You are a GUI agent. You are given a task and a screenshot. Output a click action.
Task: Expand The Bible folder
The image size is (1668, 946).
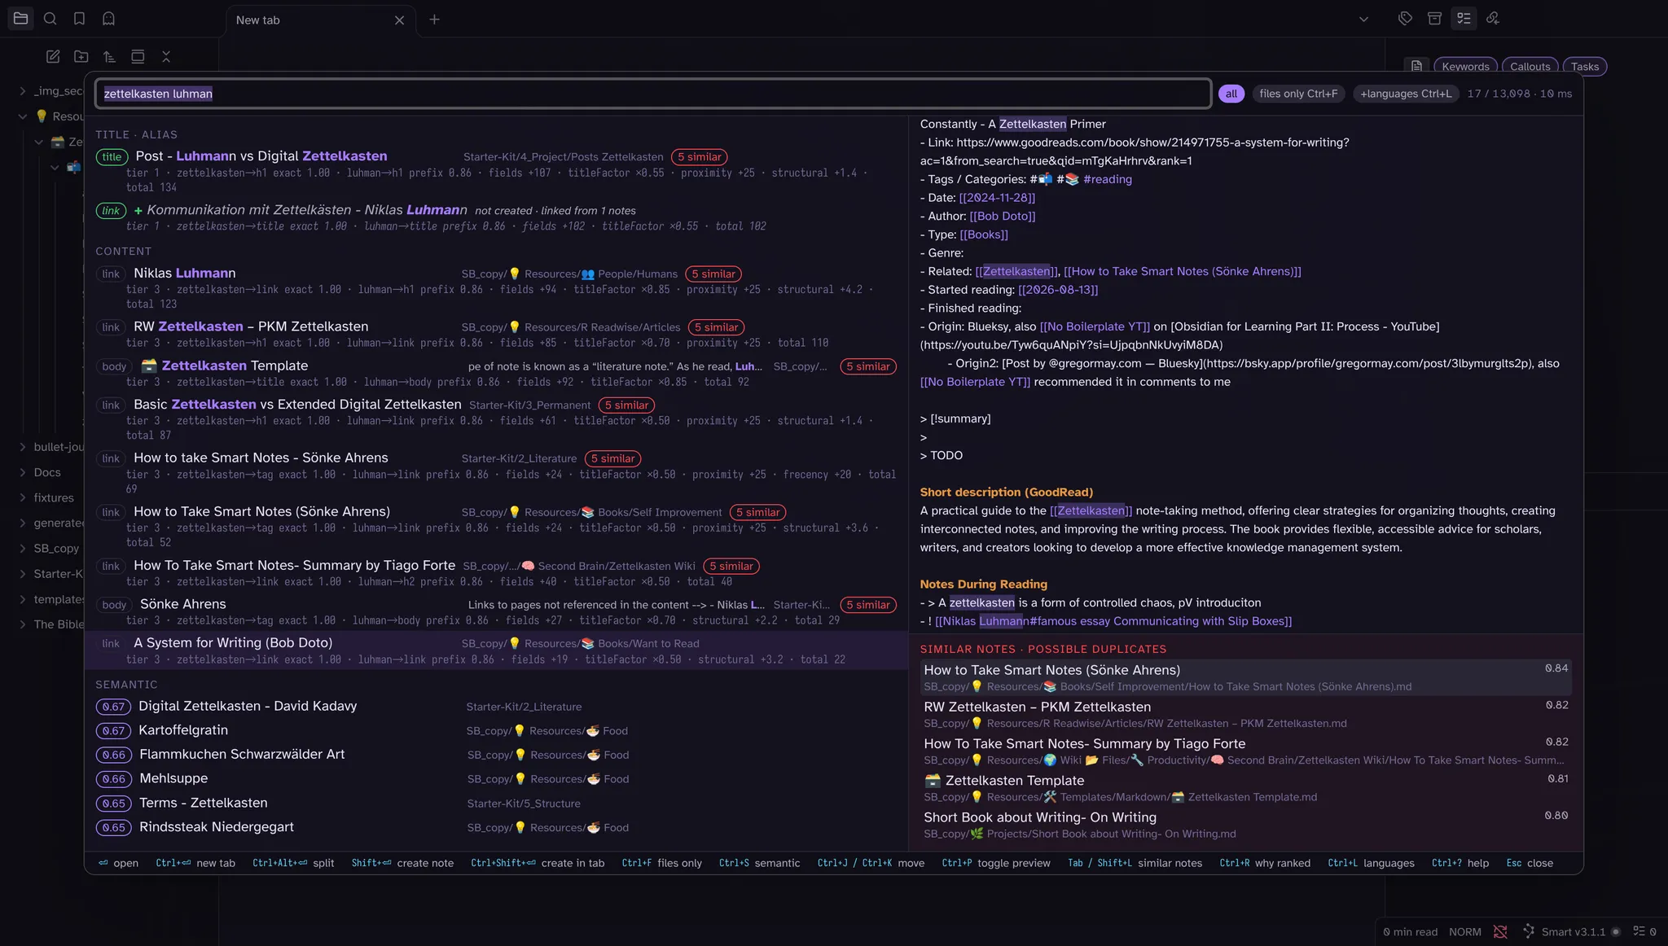(23, 624)
